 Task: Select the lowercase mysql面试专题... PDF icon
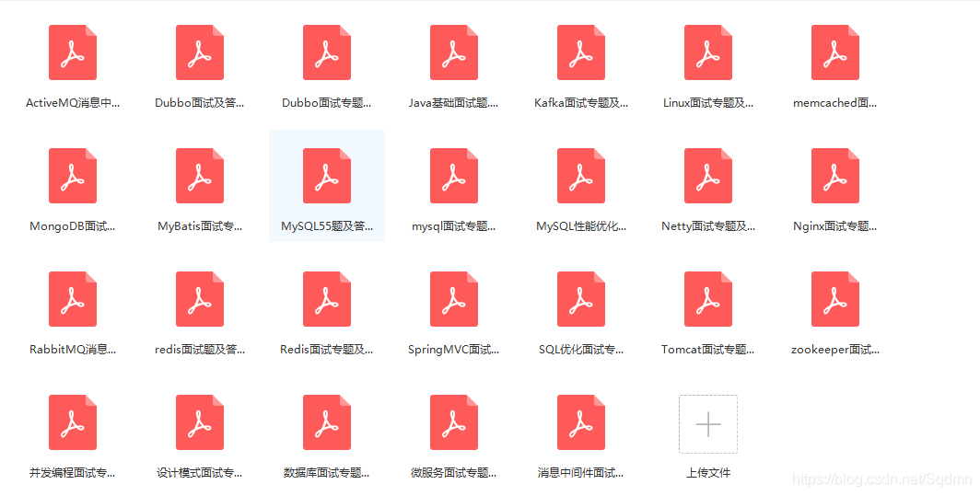[454, 176]
